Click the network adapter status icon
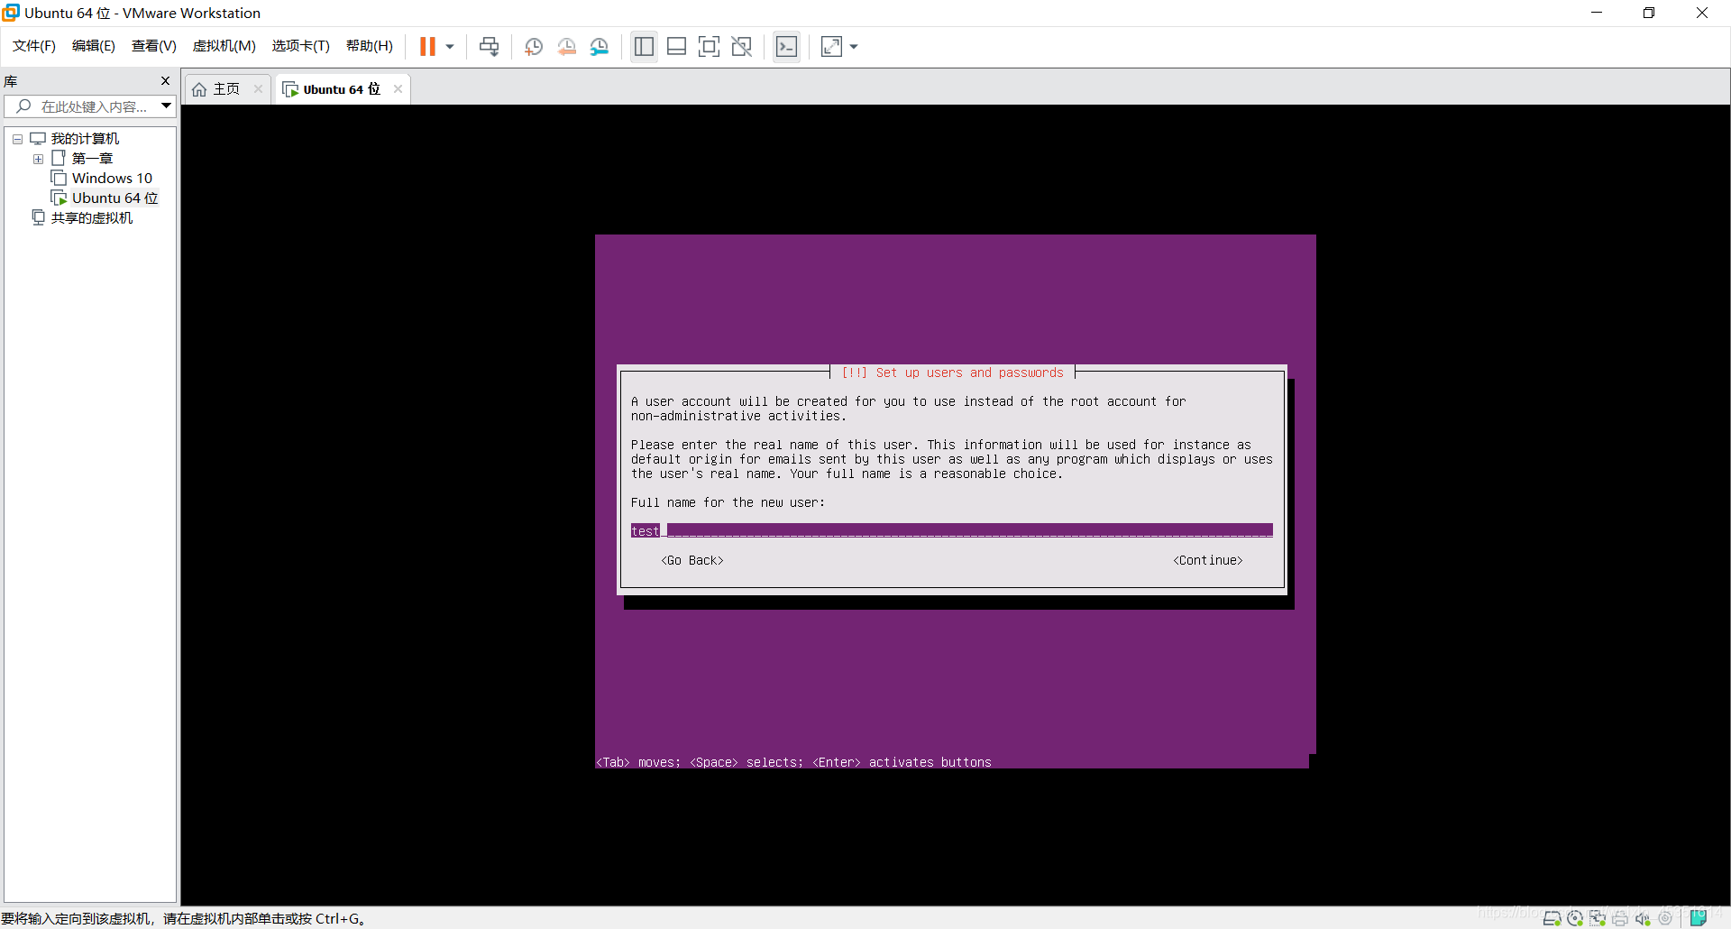 [1598, 919]
